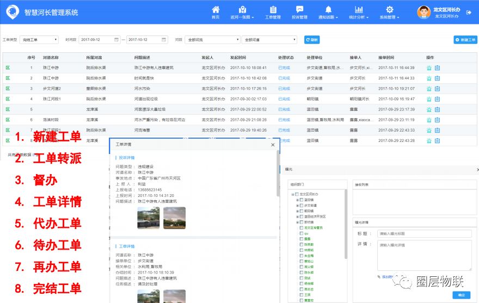Open the 通知话题 navigation menu
This screenshot has height=303, width=479.
tap(328, 12)
